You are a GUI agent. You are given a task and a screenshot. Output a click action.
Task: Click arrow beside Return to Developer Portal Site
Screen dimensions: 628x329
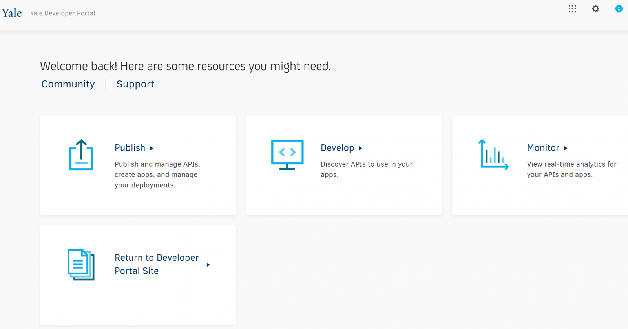[208, 265]
